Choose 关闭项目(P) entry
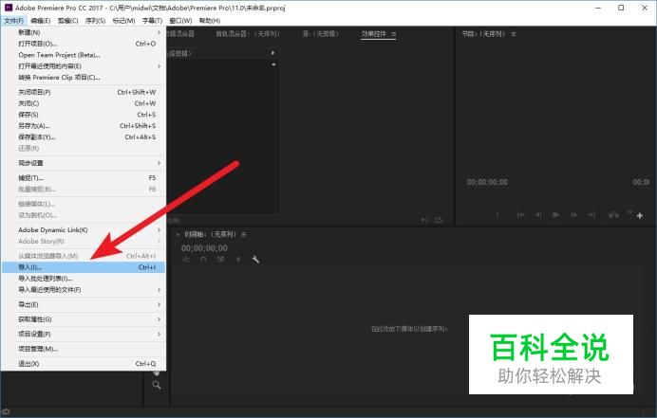This screenshot has width=657, height=418. [x=84, y=92]
